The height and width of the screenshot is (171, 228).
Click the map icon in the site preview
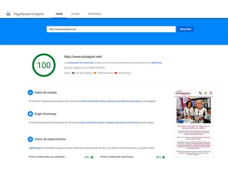click(206, 93)
